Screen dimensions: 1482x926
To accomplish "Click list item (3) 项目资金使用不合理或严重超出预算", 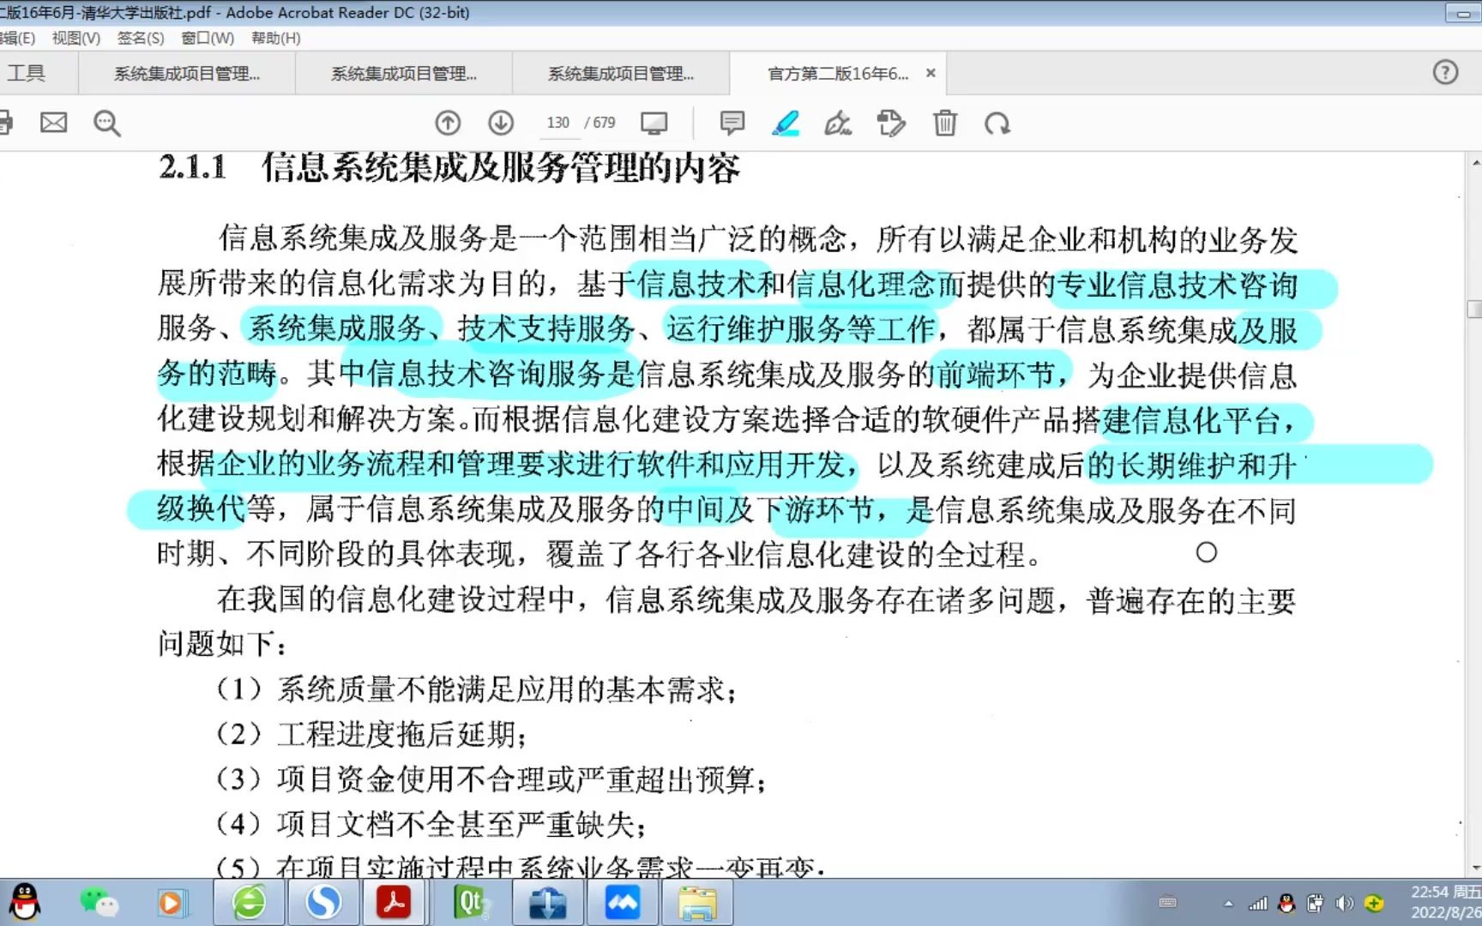I will pos(491,779).
